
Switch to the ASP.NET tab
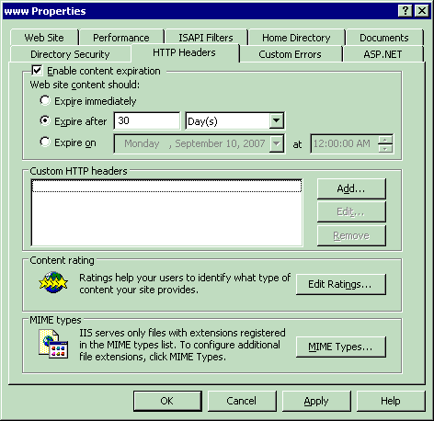click(x=383, y=54)
